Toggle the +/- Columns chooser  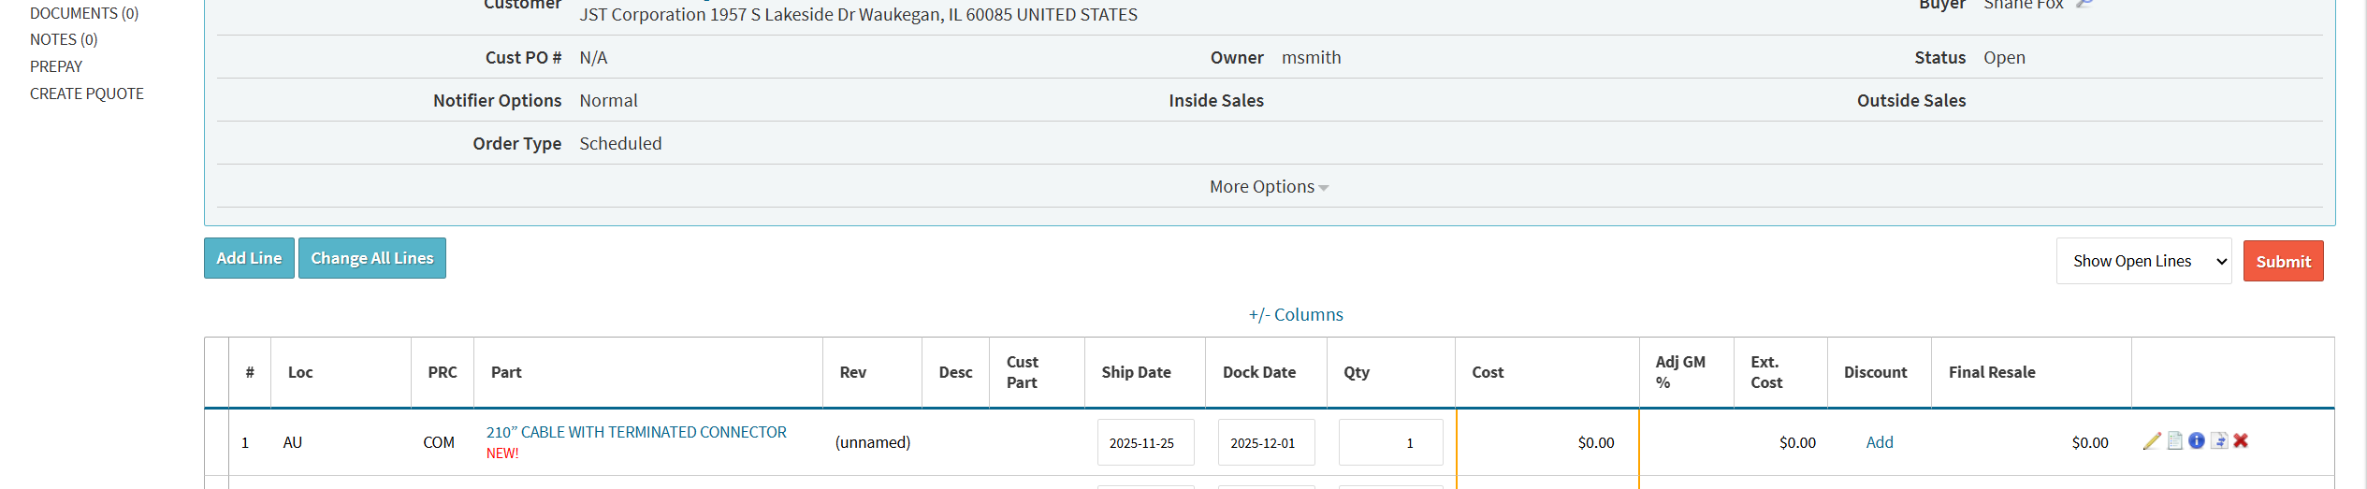tap(1296, 315)
